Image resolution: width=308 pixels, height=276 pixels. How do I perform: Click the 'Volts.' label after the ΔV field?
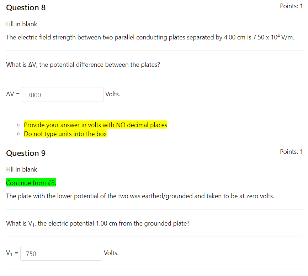click(112, 94)
